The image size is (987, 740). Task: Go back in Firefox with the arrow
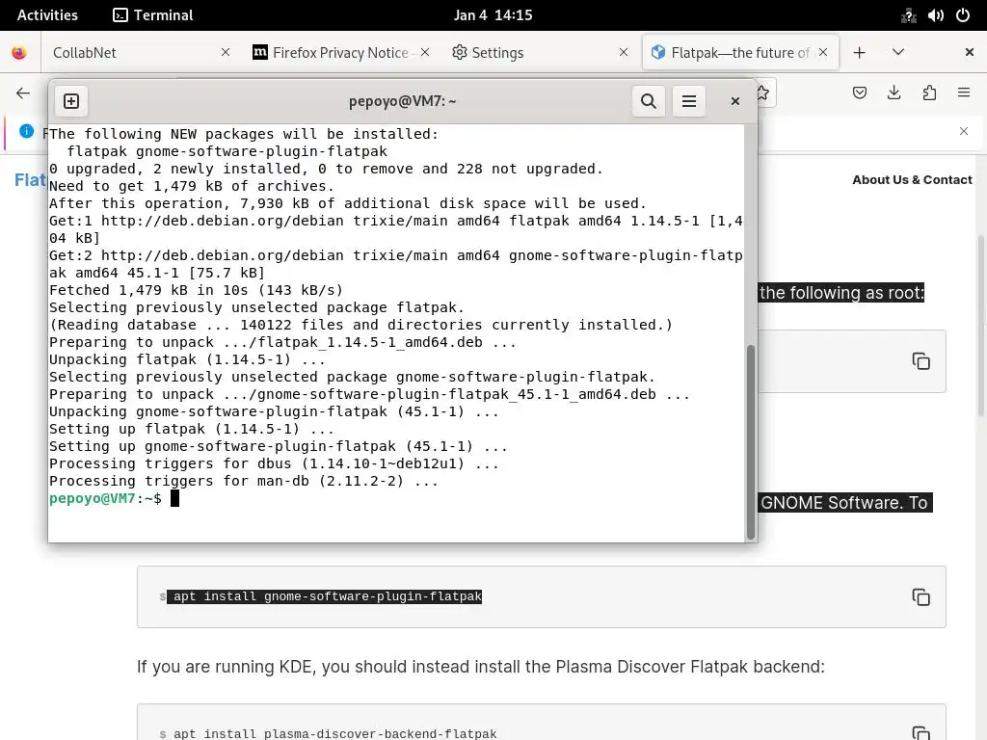pos(23,93)
